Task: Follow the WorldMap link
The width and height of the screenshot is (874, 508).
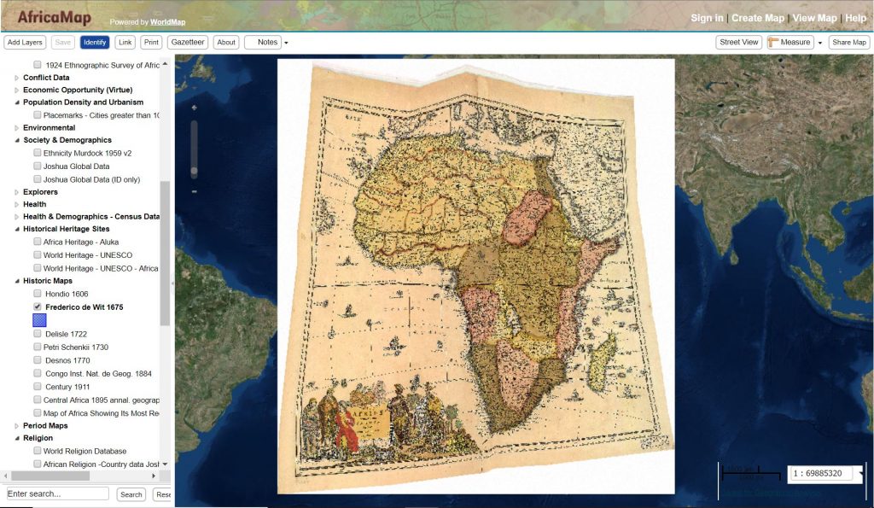Action: [x=168, y=22]
